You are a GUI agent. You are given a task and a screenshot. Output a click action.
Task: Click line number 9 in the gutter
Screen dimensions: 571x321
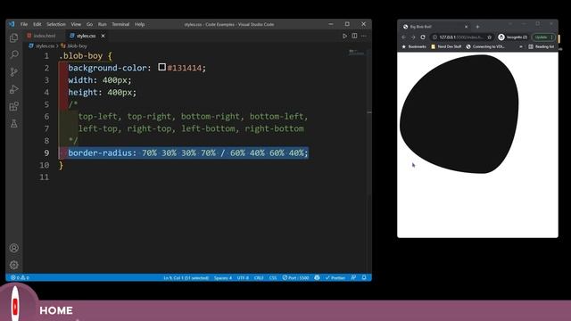tap(46, 152)
